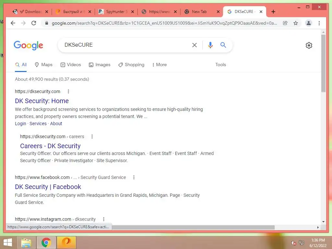Open Chrome's three-dot menu
Screen dimensions: 332x249
tap(319, 23)
